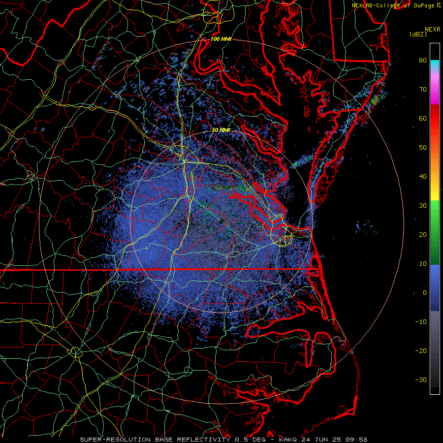Screen dimensions: 443x443
Task: Click the blue segment of the color bar
Action: pos(435,287)
